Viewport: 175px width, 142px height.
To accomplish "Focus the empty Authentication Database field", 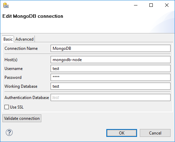I will click(110, 98).
